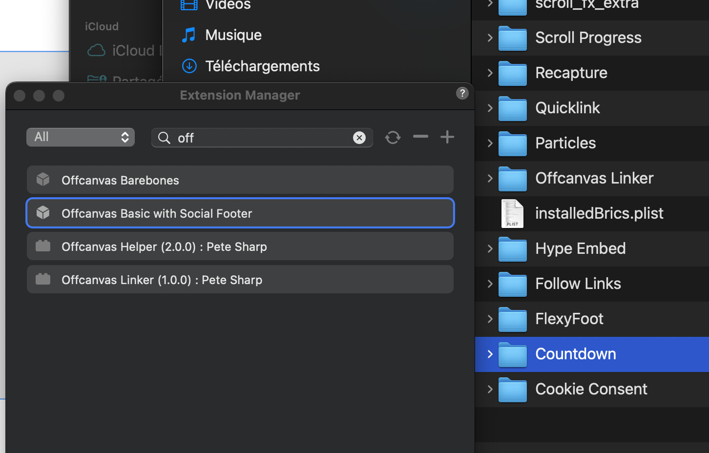Clear the search field with X icon

coord(359,138)
